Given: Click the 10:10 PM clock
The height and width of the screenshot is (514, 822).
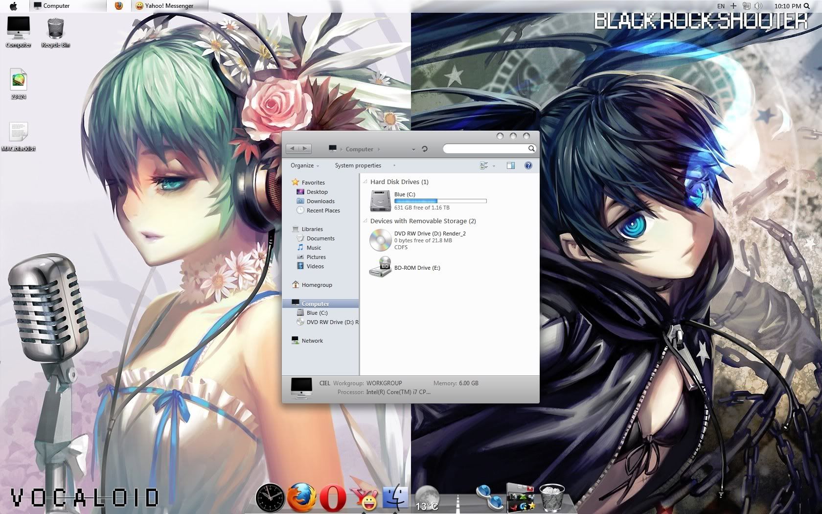Looking at the screenshot, I should tap(787, 6).
